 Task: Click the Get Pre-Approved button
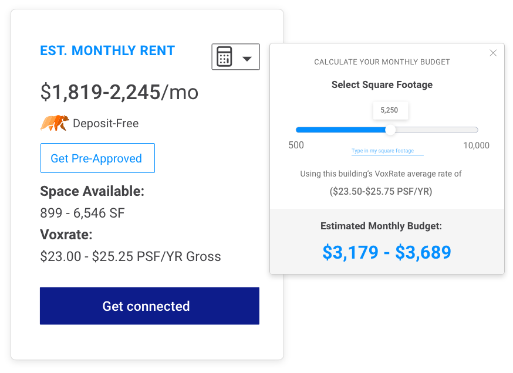click(97, 158)
